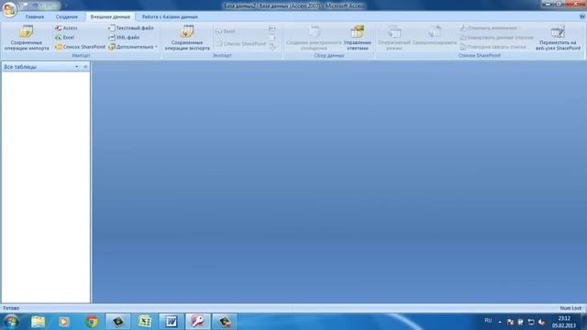
Task: Click the volume tray icon
Action: pyautogui.click(x=541, y=322)
